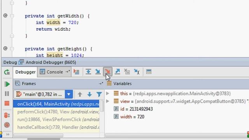249x140 pixels.
Task: Click the Drop Frame icon
Action: [127, 72]
